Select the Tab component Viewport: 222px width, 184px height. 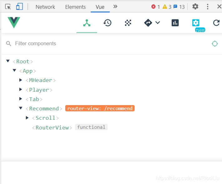tap(34, 99)
